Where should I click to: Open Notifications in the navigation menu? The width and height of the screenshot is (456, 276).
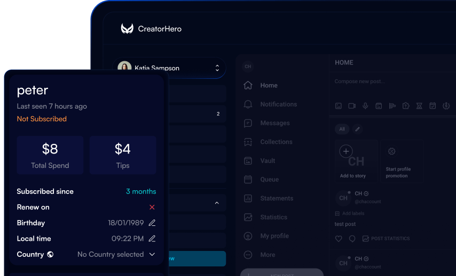(x=278, y=104)
